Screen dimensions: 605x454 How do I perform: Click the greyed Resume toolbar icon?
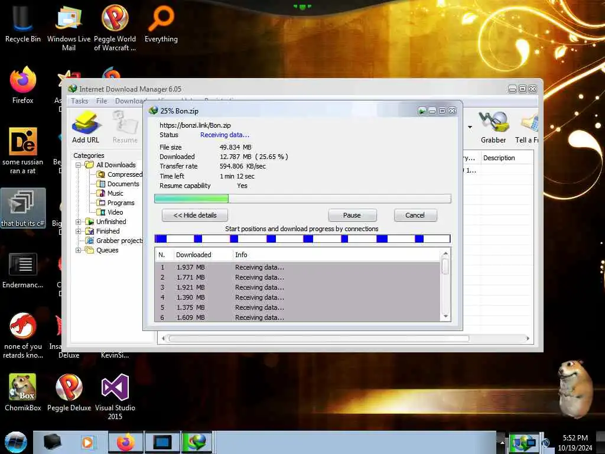[125, 128]
